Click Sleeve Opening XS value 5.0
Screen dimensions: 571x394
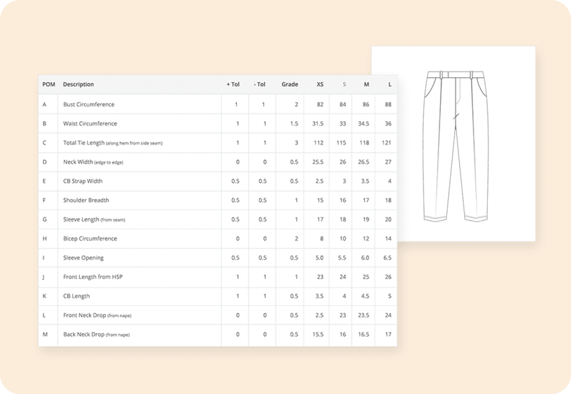(318, 258)
